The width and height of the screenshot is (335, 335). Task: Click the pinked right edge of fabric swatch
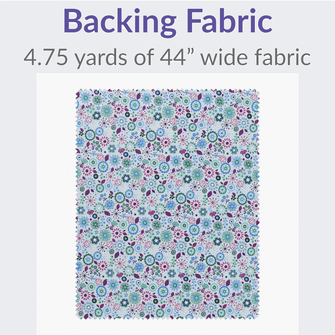(x=258, y=204)
